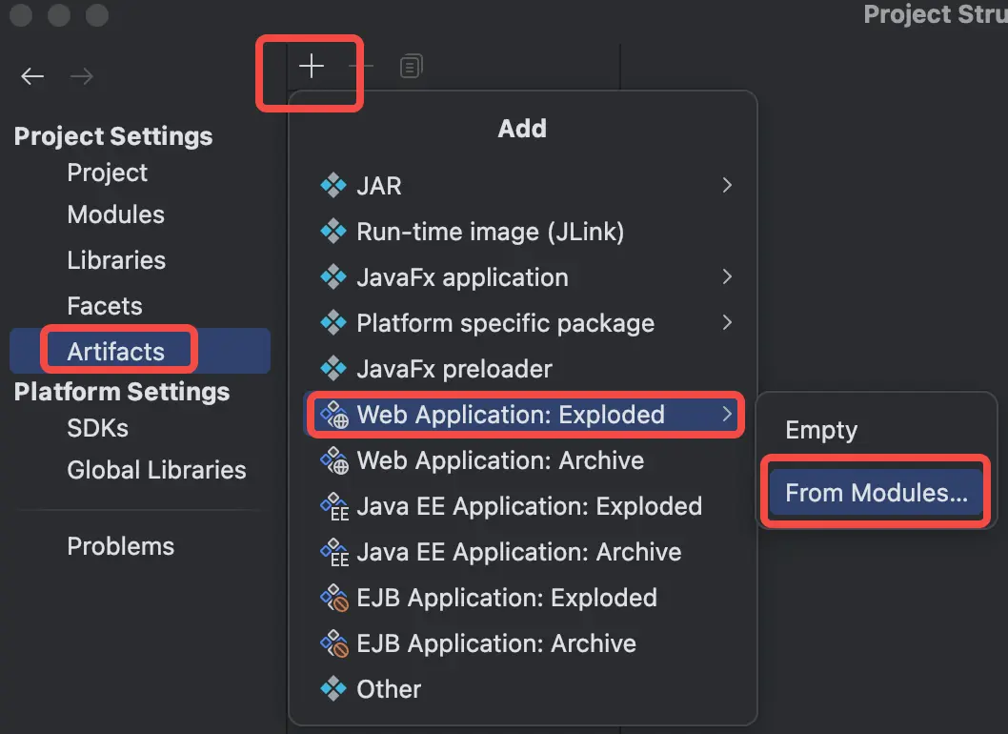Go back with the left arrow

(32, 76)
